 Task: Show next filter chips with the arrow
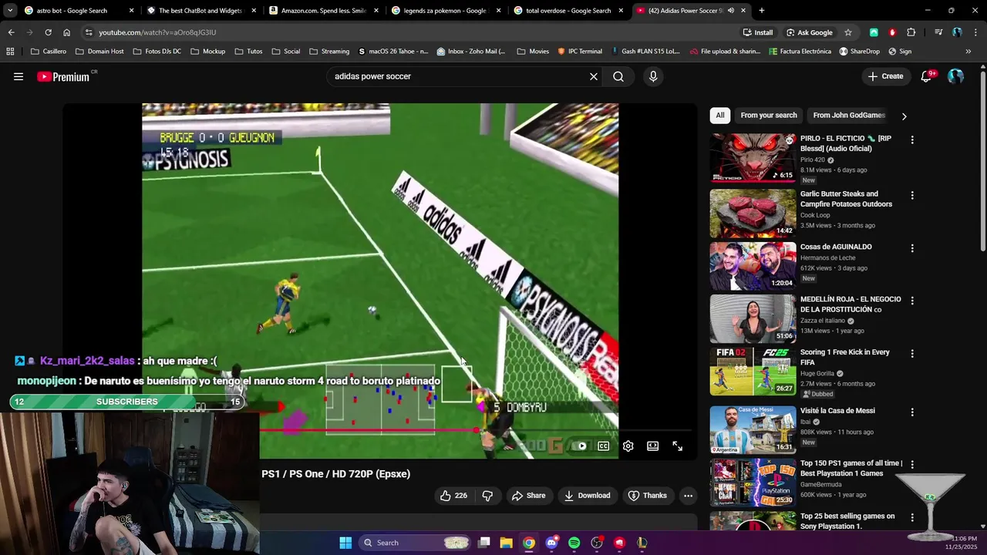click(904, 116)
